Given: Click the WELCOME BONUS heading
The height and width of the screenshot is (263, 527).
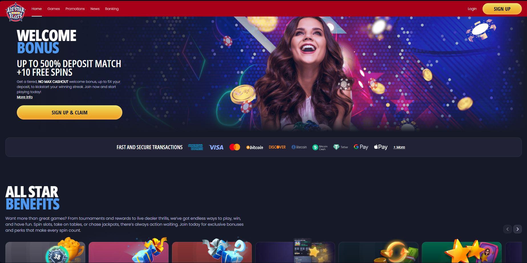Looking at the screenshot, I should click(46, 42).
